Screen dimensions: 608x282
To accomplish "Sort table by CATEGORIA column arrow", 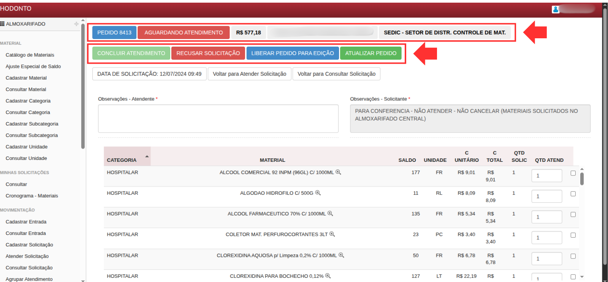I will pos(147,157).
